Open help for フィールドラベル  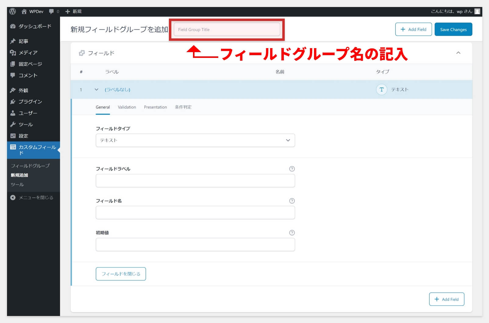(292, 169)
